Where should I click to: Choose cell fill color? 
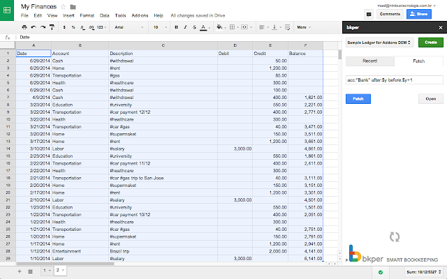pyautogui.click(x=221, y=27)
